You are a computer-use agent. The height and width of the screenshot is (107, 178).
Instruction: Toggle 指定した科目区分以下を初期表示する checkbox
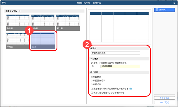point(92,63)
